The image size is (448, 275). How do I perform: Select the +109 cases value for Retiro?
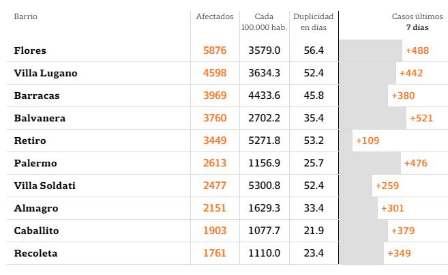point(368,141)
